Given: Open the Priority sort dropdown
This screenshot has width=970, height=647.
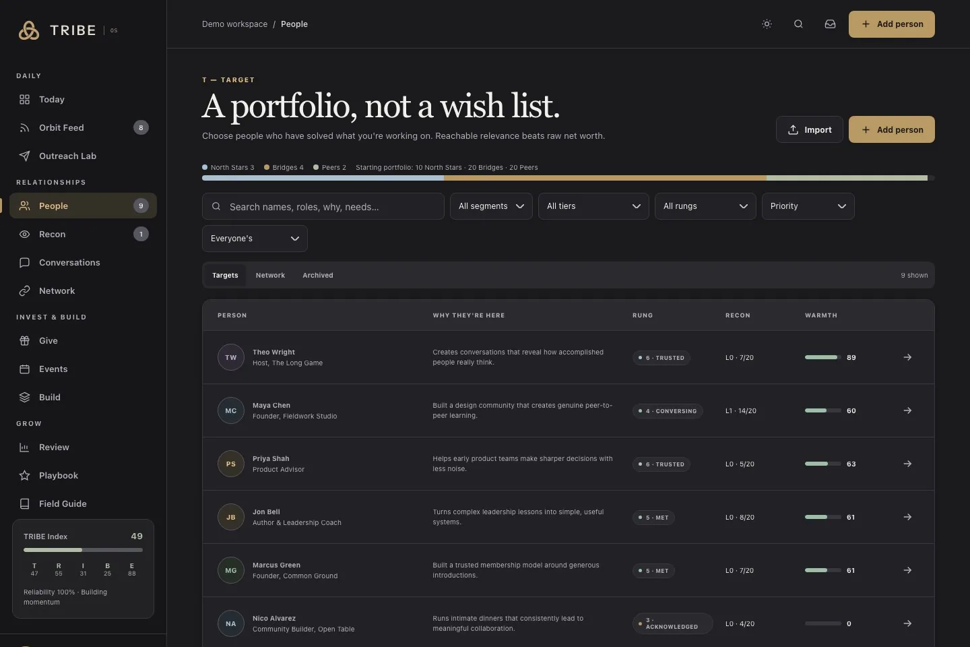Looking at the screenshot, I should 808,206.
